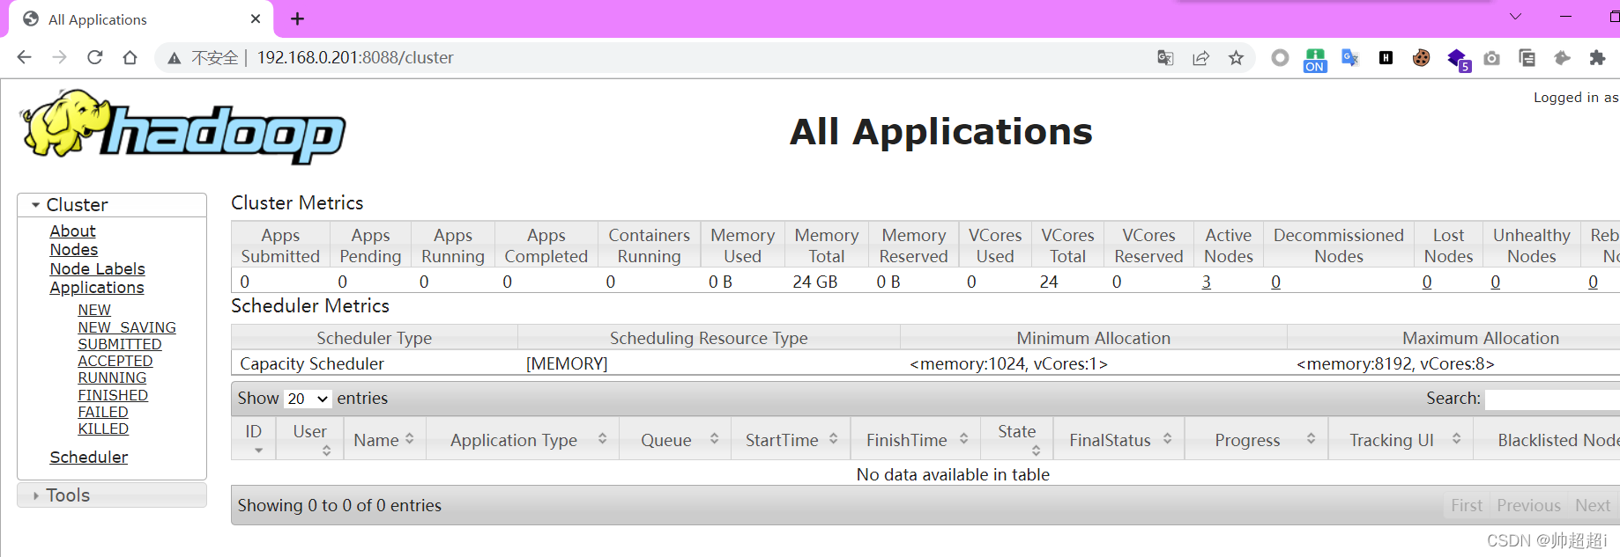Filter applications by ACCEPTED state
The image size is (1620, 557).
pos(115,361)
